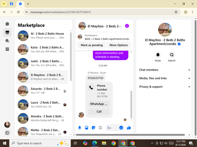
Task: Open Alondra - 2 Beds 2 Bath chat
Action: pos(42,118)
